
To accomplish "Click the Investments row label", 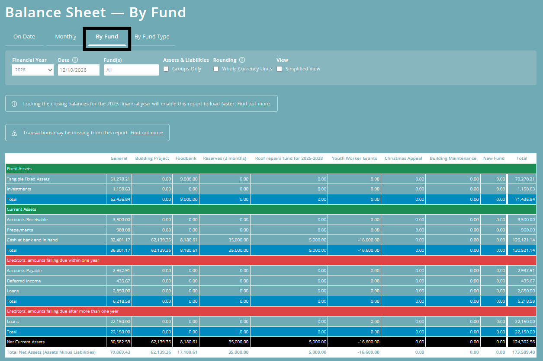I will tap(19, 189).
